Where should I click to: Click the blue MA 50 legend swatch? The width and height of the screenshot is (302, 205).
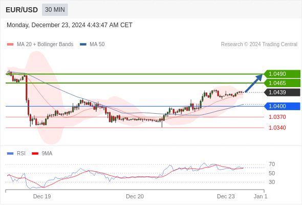point(83,45)
